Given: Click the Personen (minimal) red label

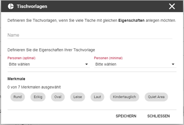Looking at the screenshot, I should [x=108, y=58].
